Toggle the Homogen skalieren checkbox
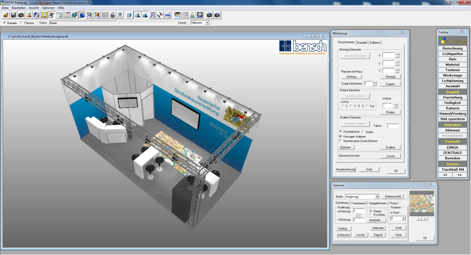 (x=341, y=136)
